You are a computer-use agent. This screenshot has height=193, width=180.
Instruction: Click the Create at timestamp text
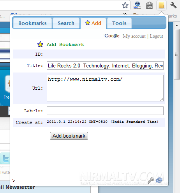click(x=102, y=122)
